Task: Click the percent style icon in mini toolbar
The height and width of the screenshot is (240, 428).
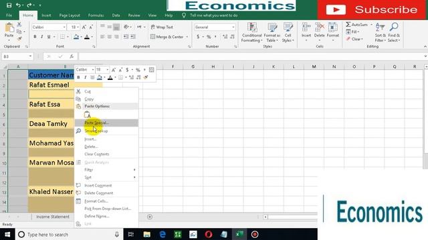Action: tap(138, 70)
